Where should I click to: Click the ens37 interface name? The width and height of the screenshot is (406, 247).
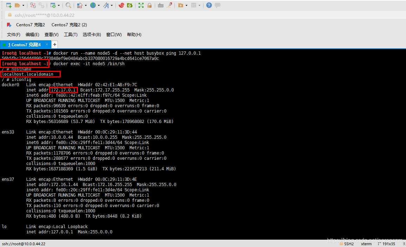point(8,179)
